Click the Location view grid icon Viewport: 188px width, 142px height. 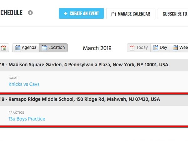tap(44, 48)
